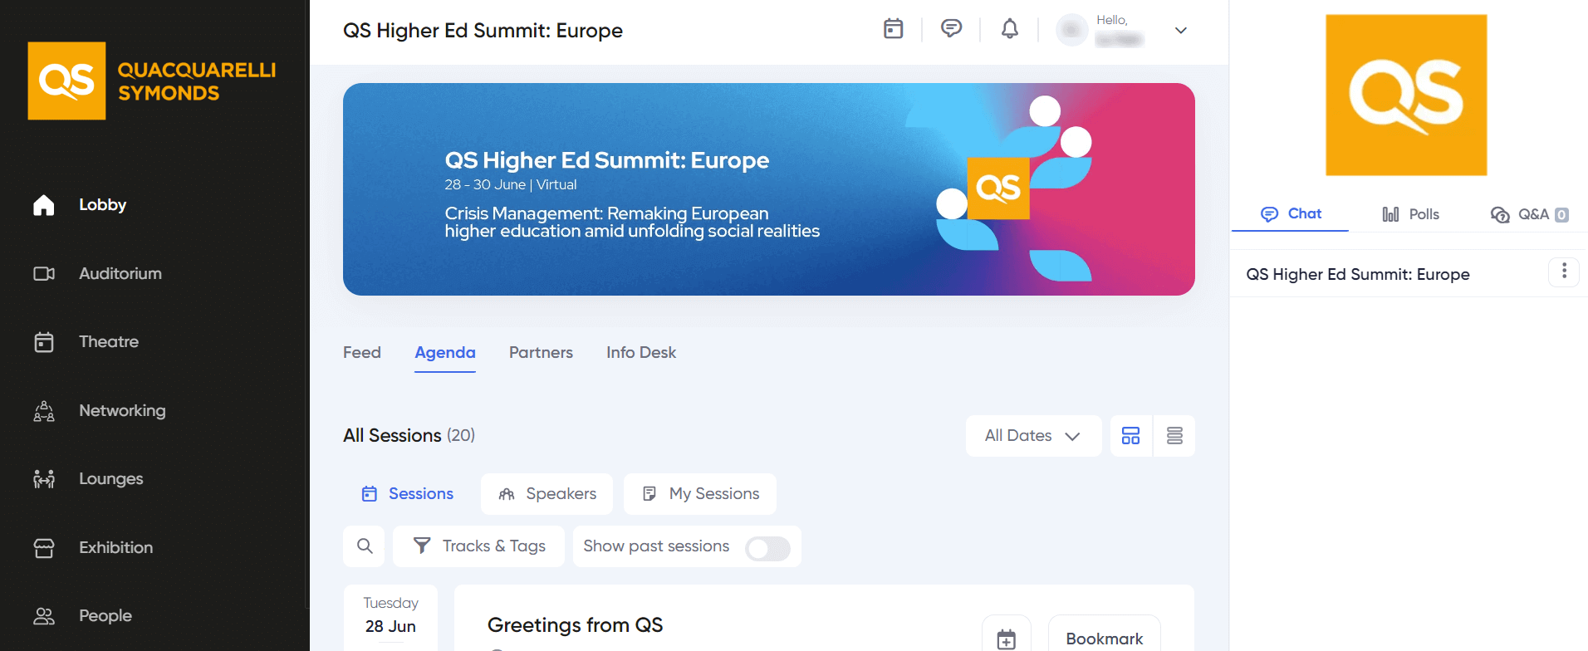This screenshot has height=651, width=1588.
Task: View My Sessions
Action: click(700, 494)
